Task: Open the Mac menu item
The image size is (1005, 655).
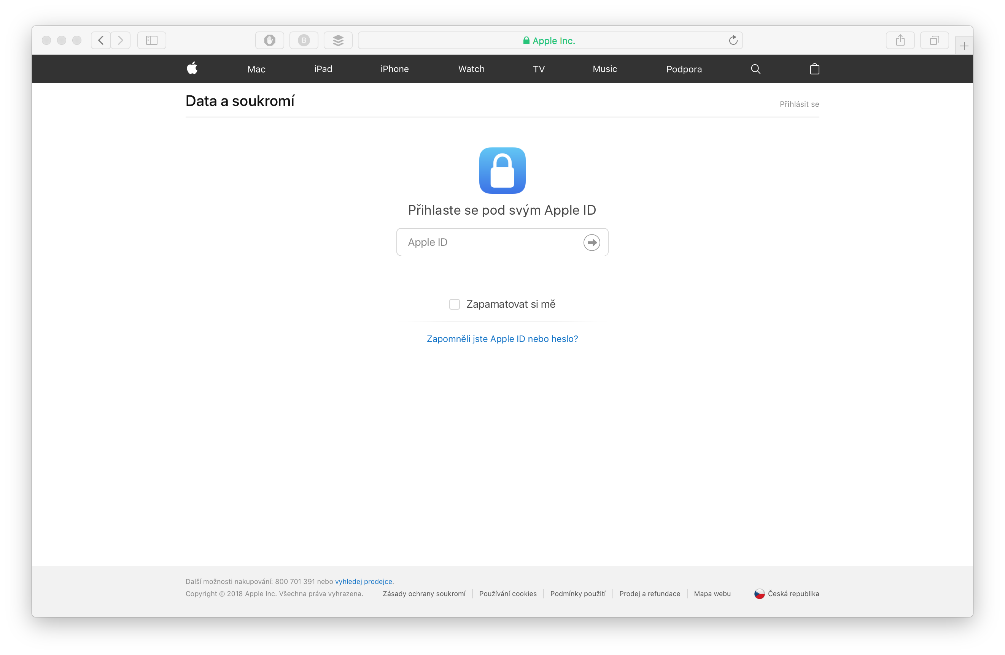Action: [x=256, y=69]
